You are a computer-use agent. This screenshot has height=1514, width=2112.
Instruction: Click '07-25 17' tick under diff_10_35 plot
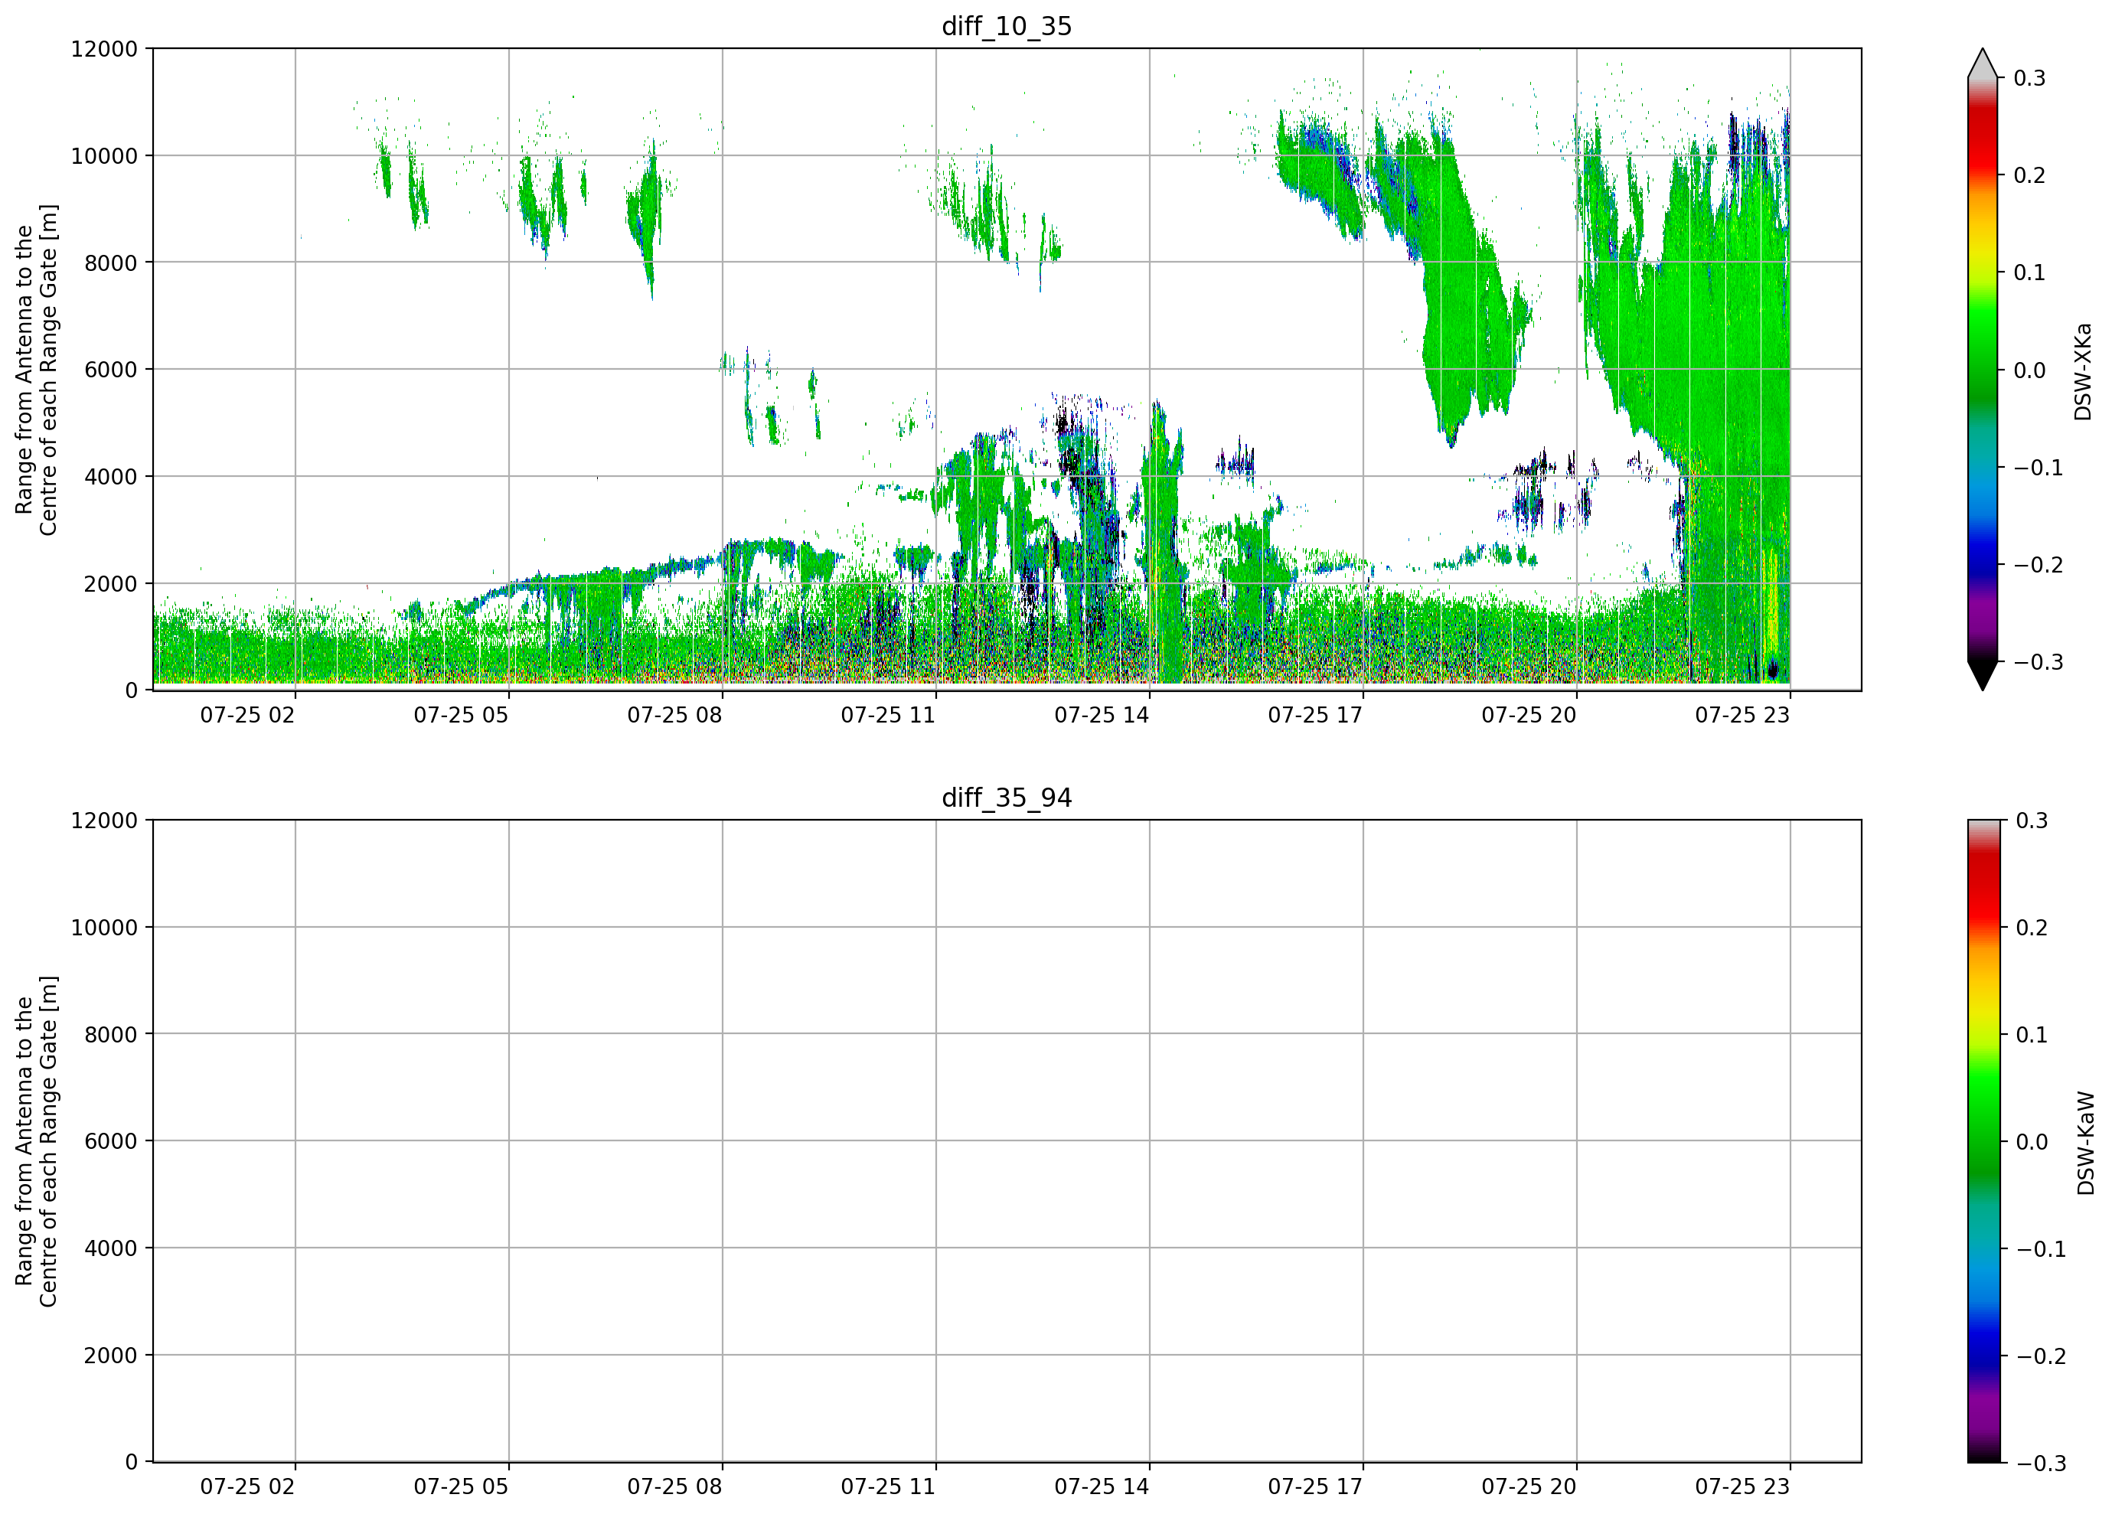click(x=1315, y=715)
